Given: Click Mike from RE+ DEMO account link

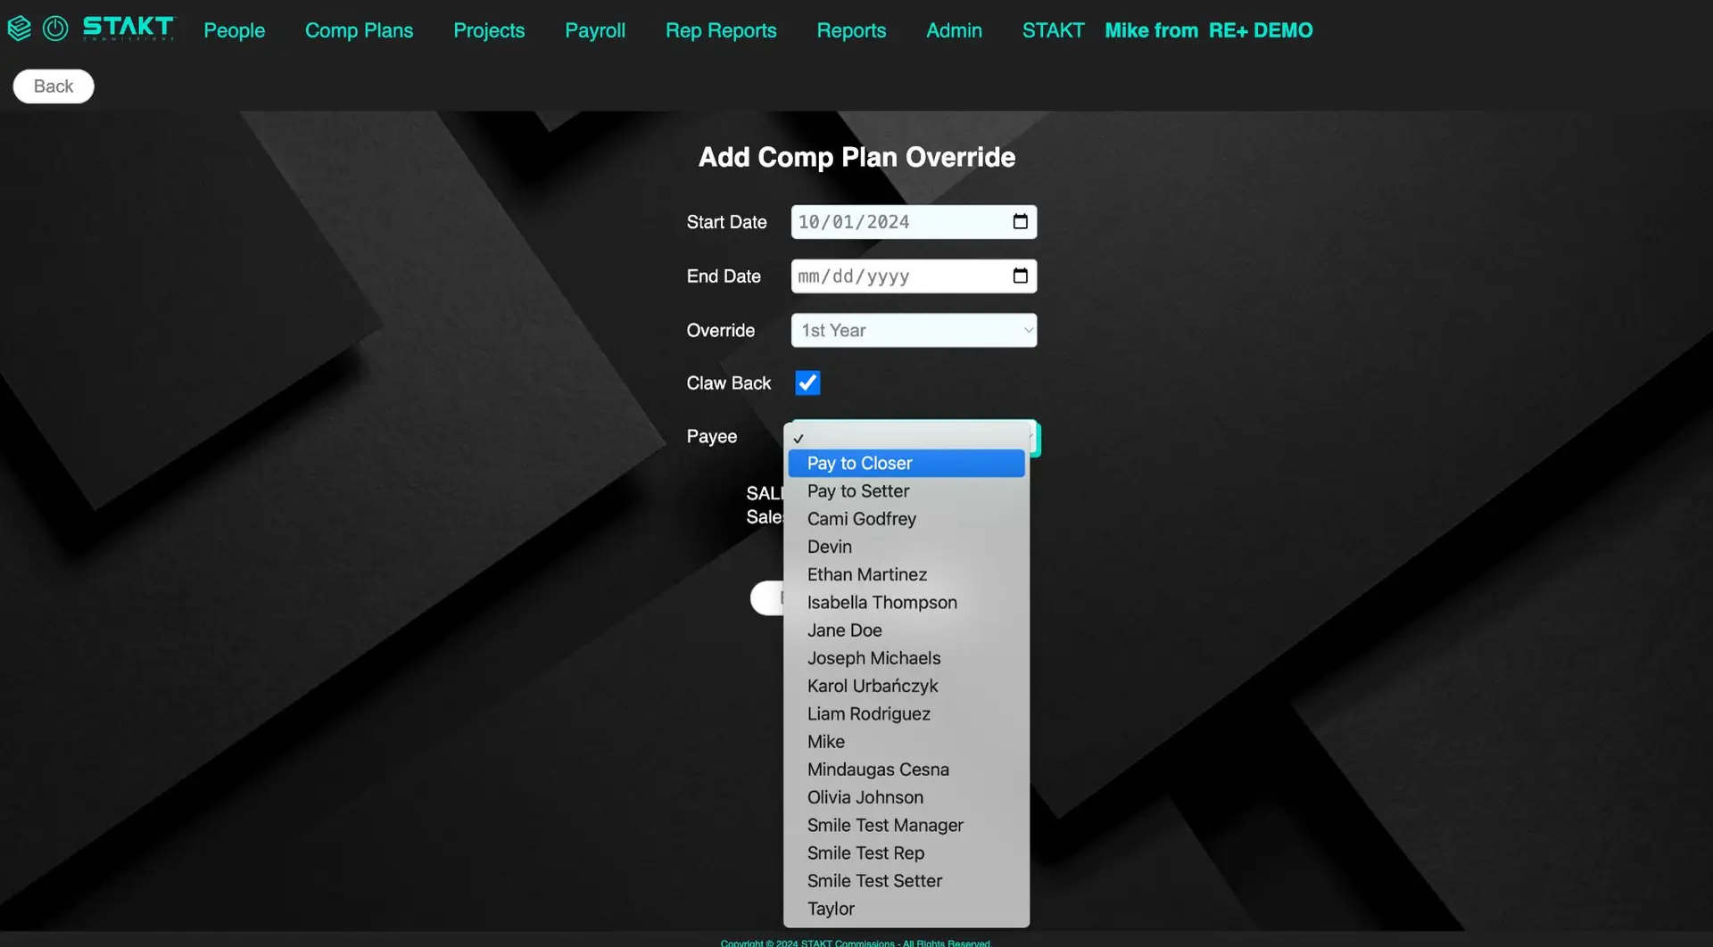Looking at the screenshot, I should click(1209, 30).
